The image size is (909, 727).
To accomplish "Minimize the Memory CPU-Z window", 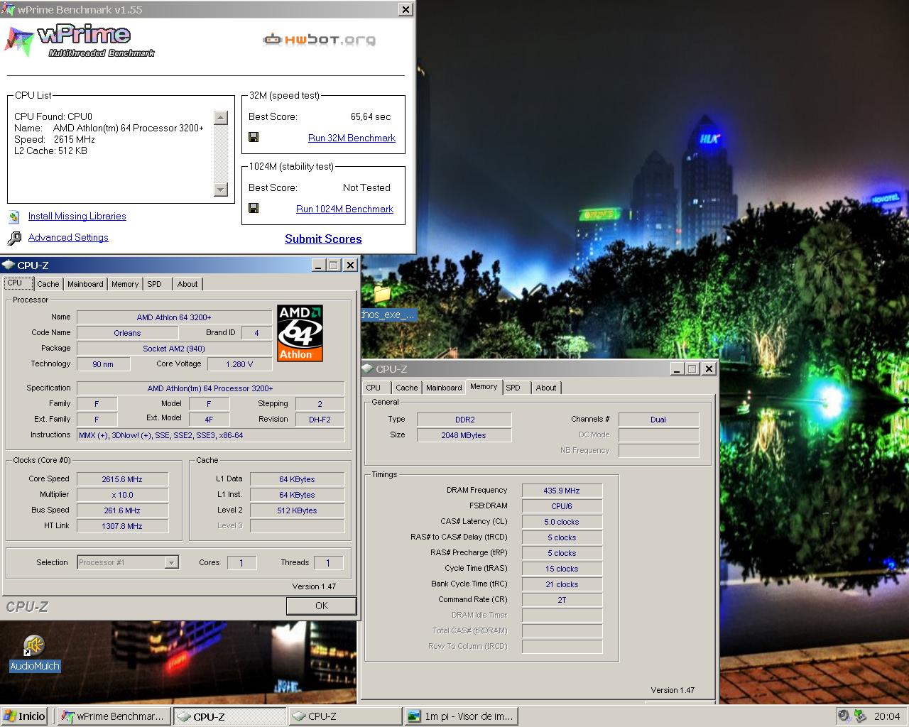I will 678,368.
